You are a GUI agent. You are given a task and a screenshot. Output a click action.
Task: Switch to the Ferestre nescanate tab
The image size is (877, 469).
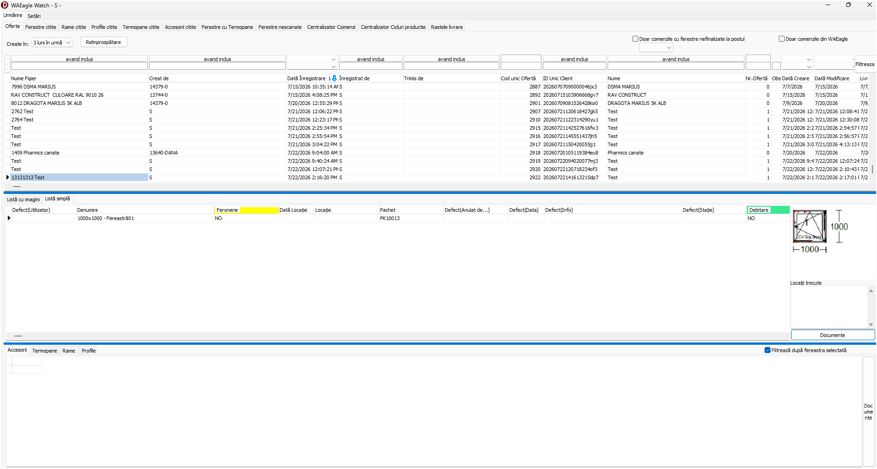coord(280,27)
